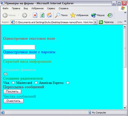Open the History clock icon
This screenshot has width=128, height=116.
pyautogui.click(x=110, y=15)
